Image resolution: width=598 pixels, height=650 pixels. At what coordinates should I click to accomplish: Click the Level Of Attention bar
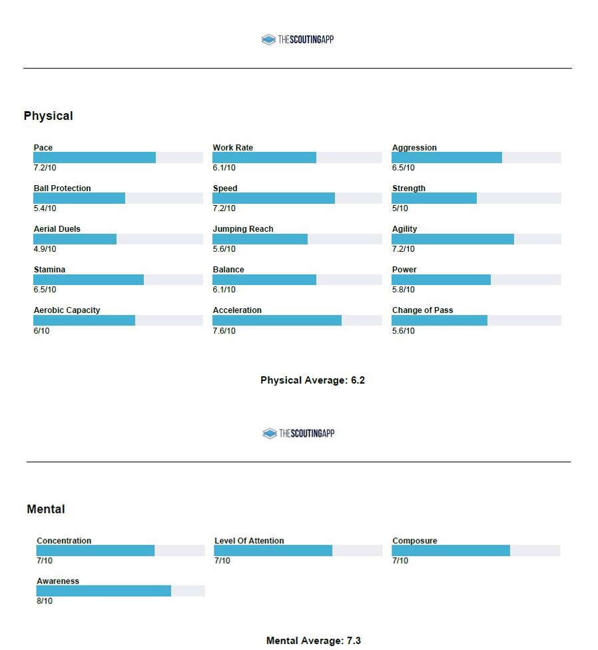tap(298, 551)
